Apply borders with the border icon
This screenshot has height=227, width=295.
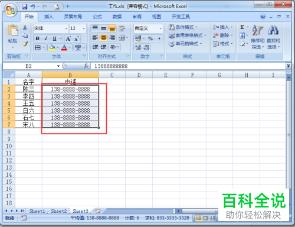[38, 47]
